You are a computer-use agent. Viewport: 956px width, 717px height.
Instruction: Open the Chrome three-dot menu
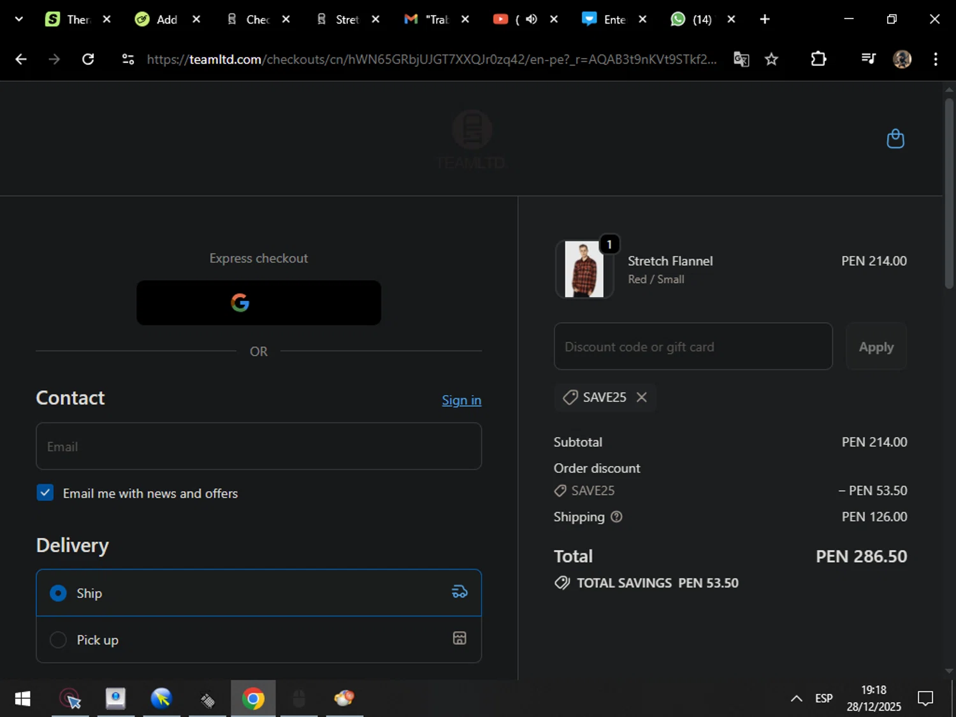936,59
